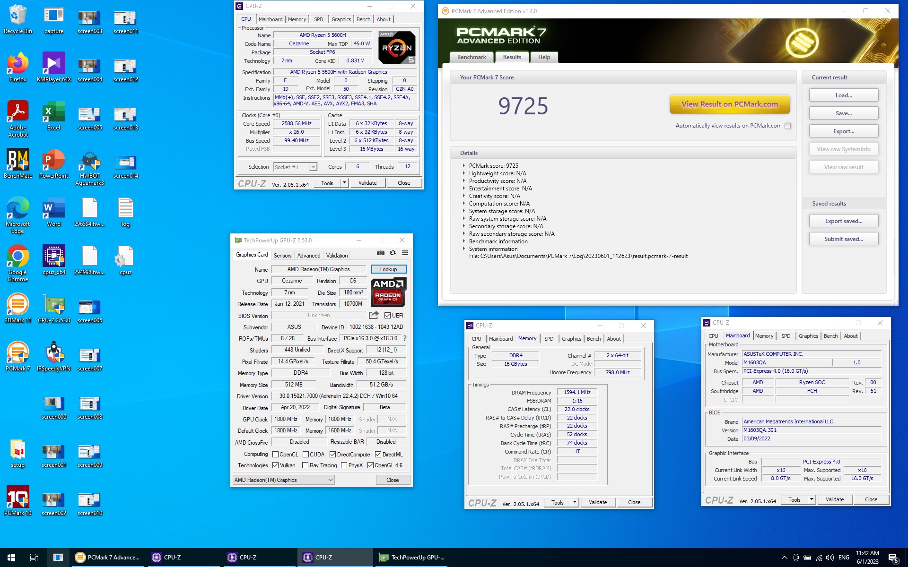
Task: Take GPU-Z screenshot with camera icon
Action: (x=381, y=253)
